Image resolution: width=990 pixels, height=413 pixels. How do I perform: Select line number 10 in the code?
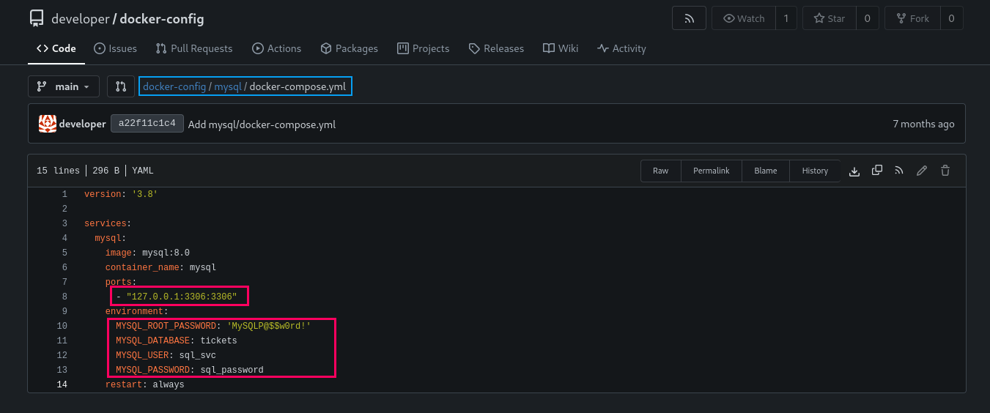point(62,326)
